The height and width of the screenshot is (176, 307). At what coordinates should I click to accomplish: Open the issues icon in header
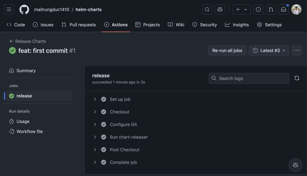coord(258,9)
